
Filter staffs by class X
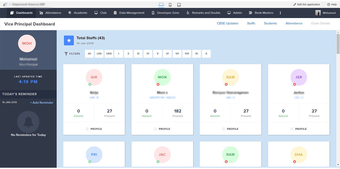coord(206,54)
